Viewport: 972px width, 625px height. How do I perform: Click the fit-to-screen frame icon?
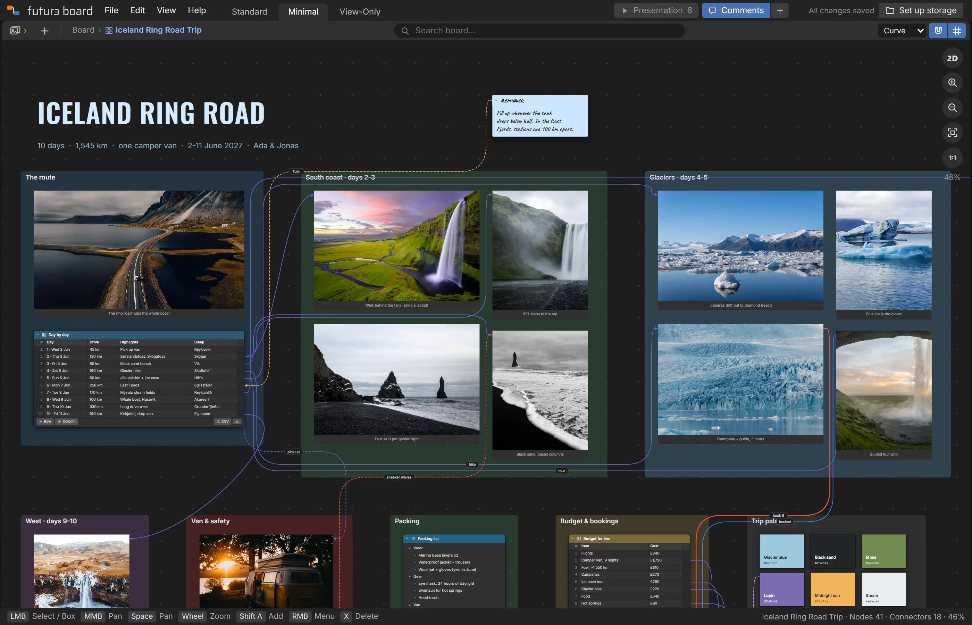[x=952, y=133]
